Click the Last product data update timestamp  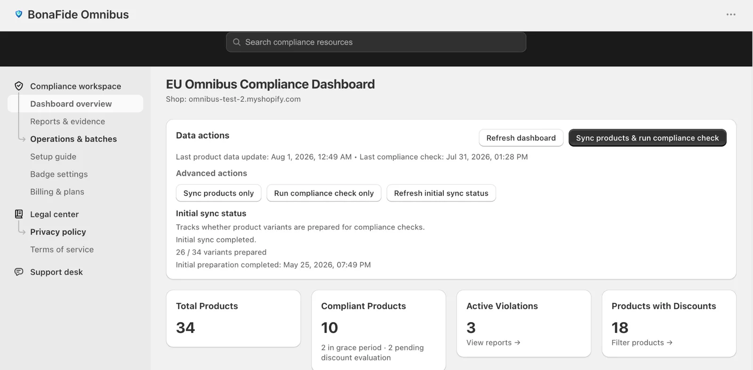[x=264, y=157]
